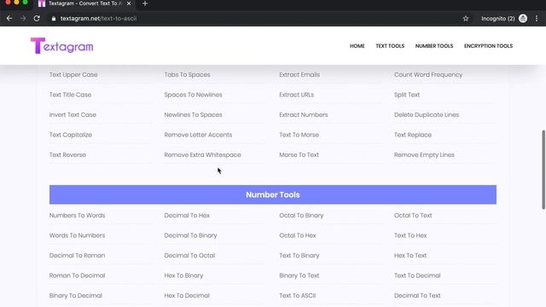Image resolution: width=546 pixels, height=307 pixels.
Task: Open Chrome three-dot menu
Action: click(537, 19)
